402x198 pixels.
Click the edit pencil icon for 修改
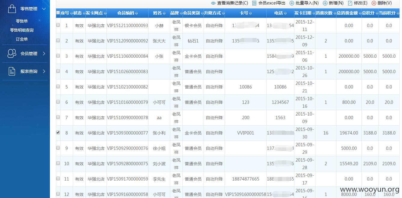coord(350,3)
